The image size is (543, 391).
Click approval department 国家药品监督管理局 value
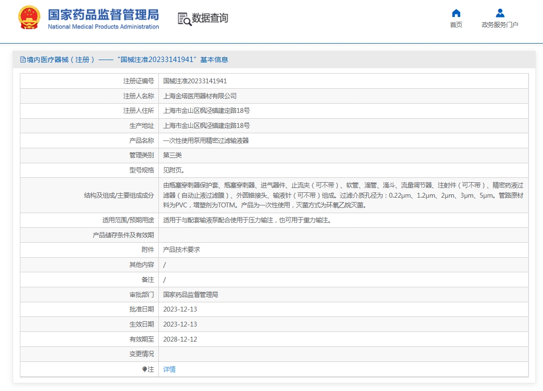(190, 295)
